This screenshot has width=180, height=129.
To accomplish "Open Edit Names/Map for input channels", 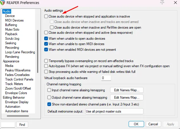I will (127, 90).
